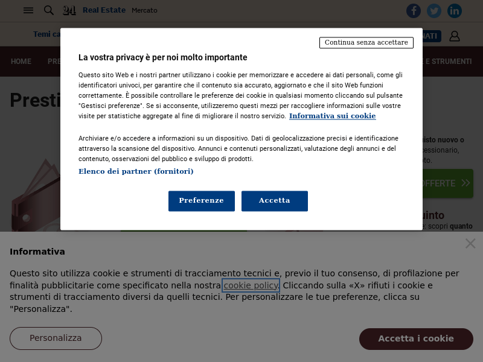Click Continua senza accettare
Viewport: 483px width, 362px height.
click(x=366, y=43)
